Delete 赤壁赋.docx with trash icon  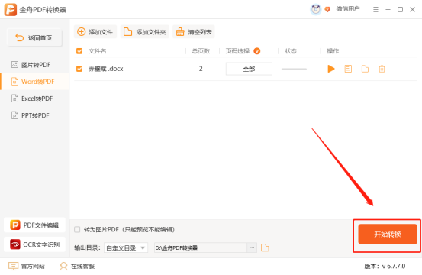click(382, 69)
